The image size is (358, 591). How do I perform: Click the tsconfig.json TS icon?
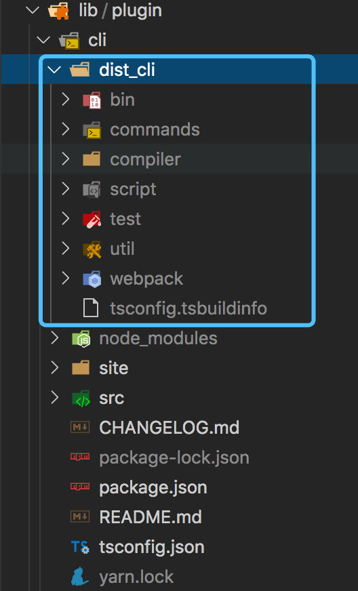(80, 547)
